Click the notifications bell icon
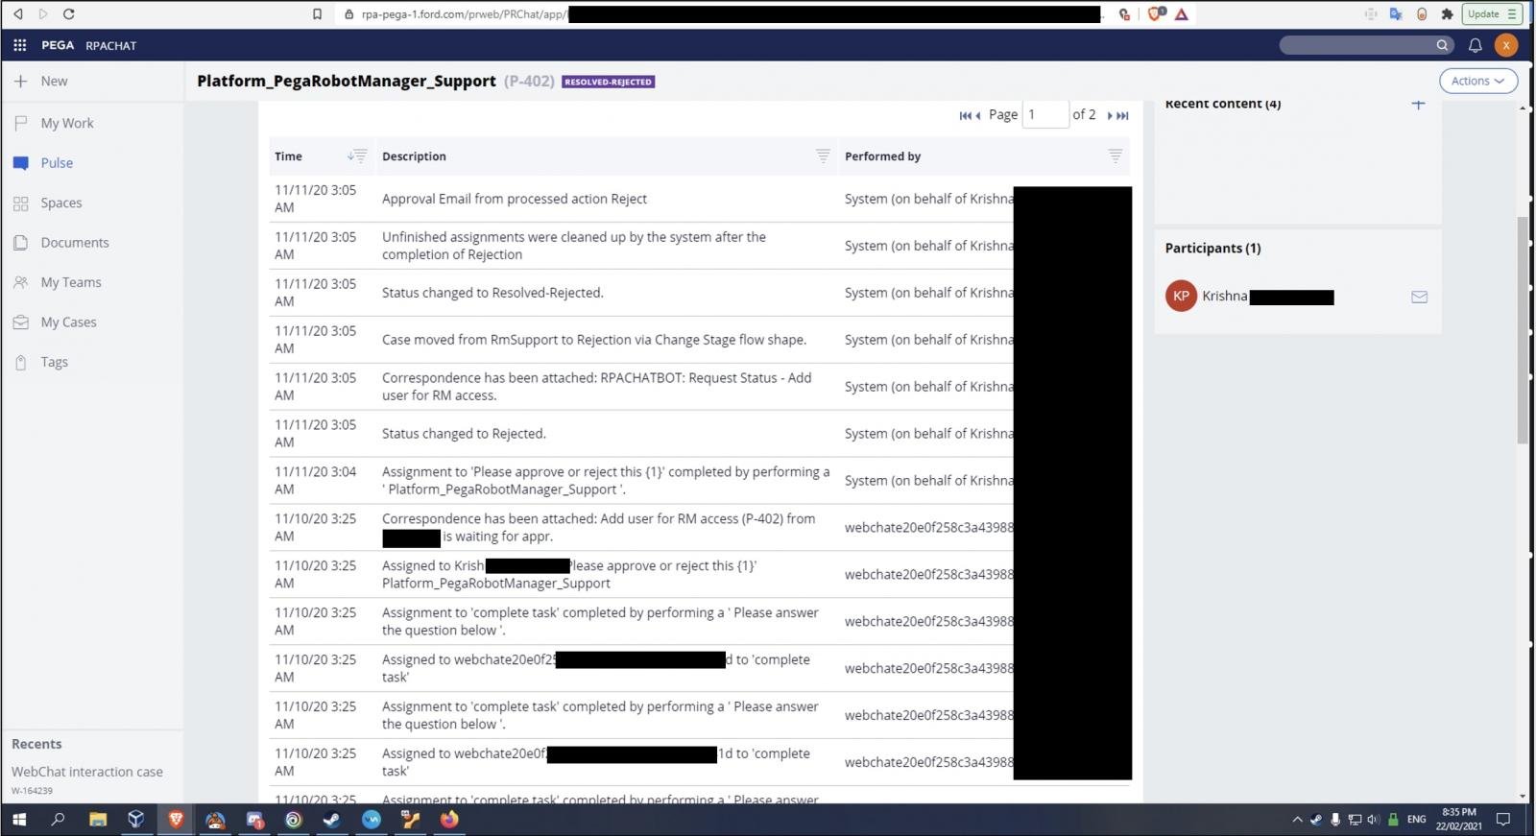The width and height of the screenshot is (1536, 836). click(x=1476, y=45)
